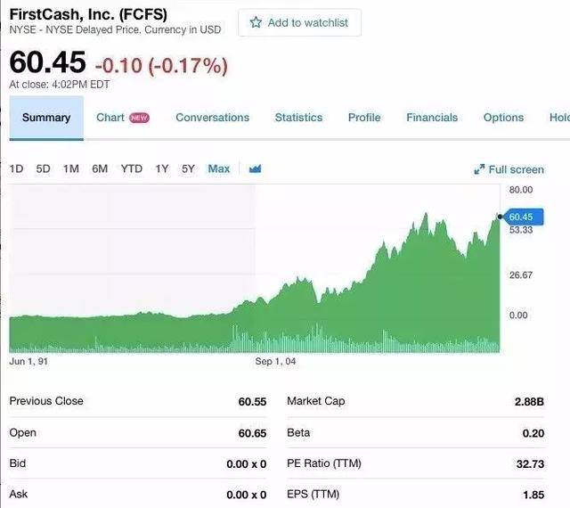This screenshot has width=570, height=508.
Task: Open the Options tab
Action: (x=503, y=118)
